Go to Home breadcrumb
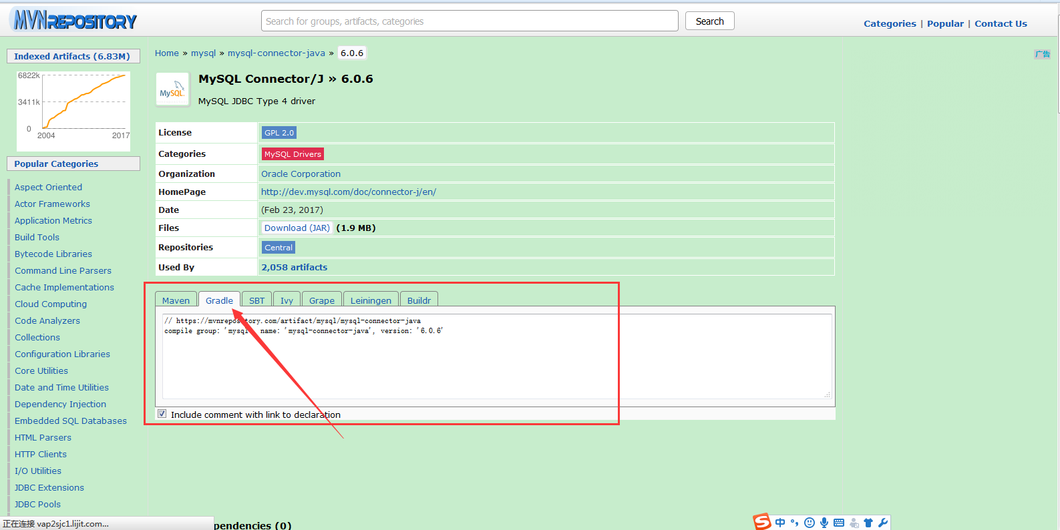Screen dimensions: 1060x530 (167, 53)
